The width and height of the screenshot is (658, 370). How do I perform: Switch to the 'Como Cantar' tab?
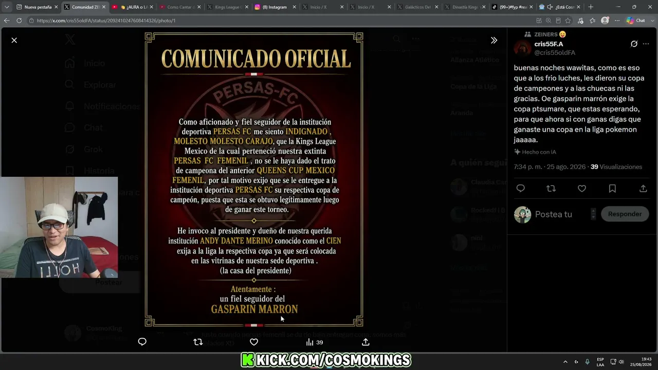point(179,7)
